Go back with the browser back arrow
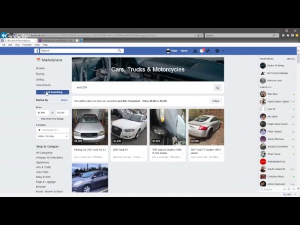 pos(3,35)
